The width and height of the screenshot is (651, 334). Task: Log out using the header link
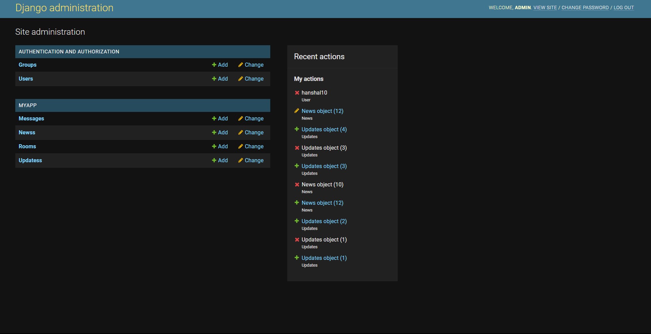coord(623,7)
